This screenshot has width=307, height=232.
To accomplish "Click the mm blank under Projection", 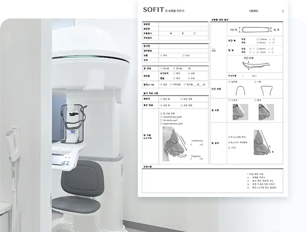I will click(197, 159).
